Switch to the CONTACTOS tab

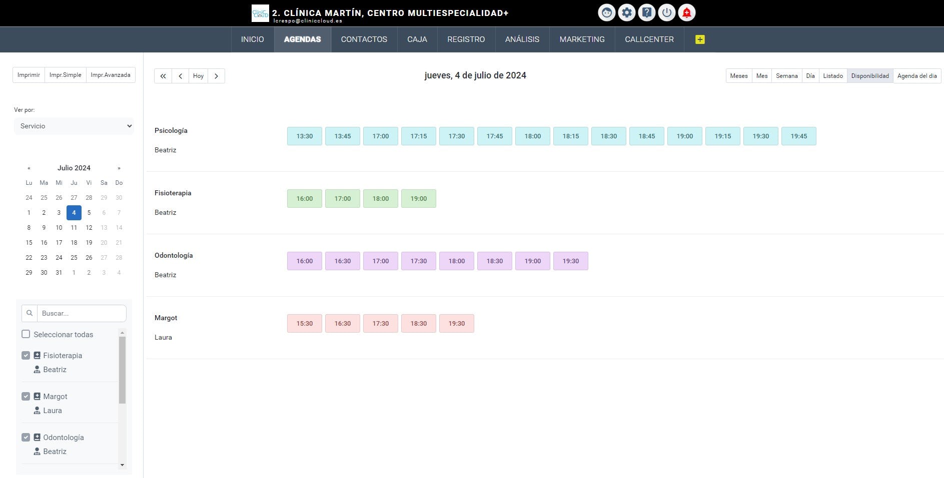pos(364,39)
